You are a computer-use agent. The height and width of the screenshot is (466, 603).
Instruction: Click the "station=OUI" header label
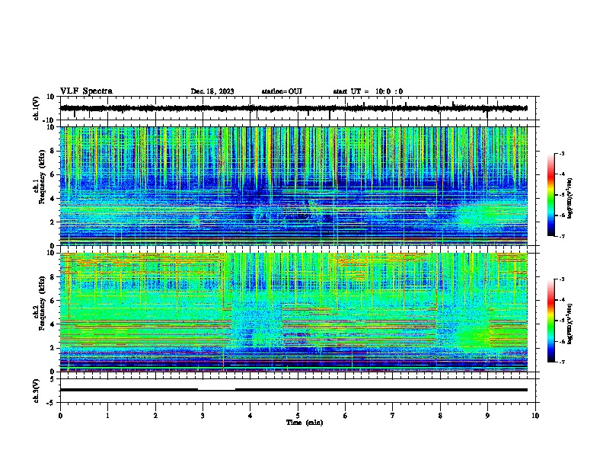pyautogui.click(x=282, y=91)
